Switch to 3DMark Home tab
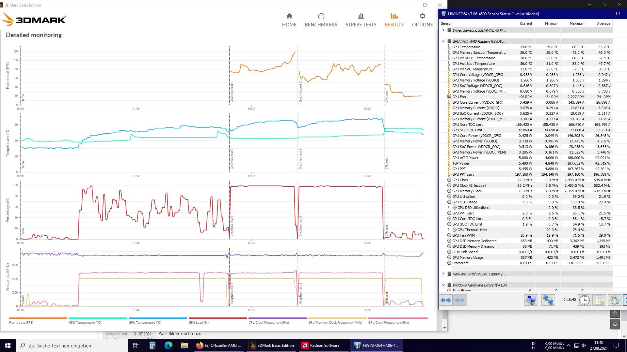 coord(289,20)
